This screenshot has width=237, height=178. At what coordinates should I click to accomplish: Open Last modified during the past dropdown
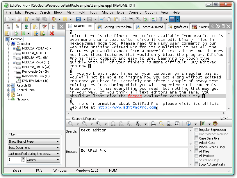pos(34,154)
